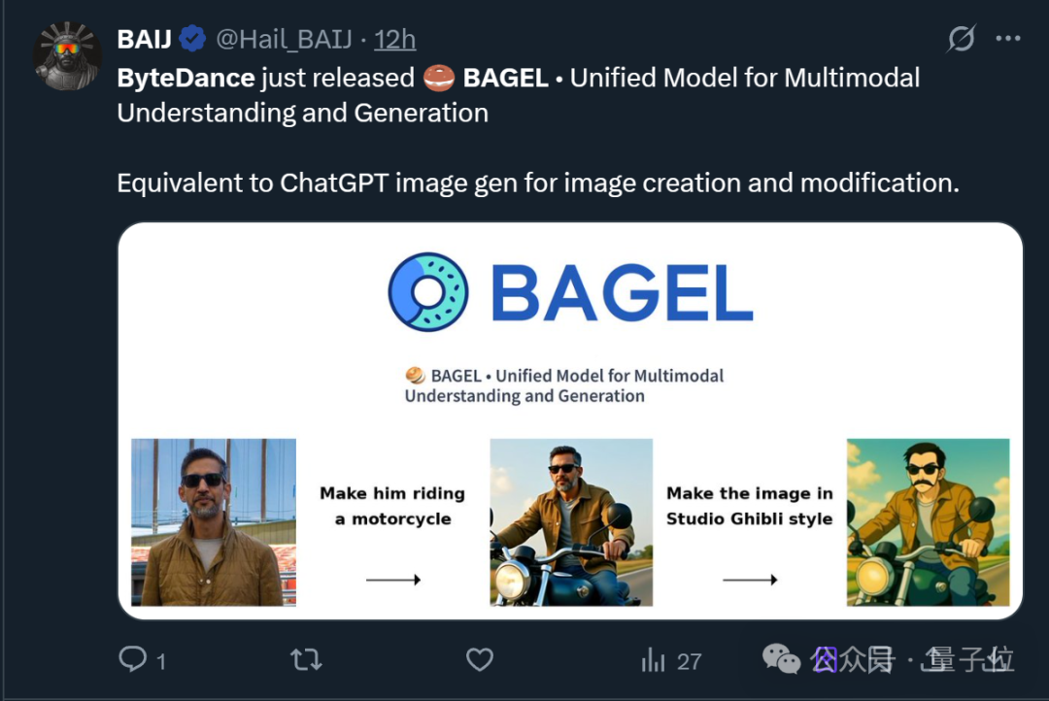Image resolution: width=1049 pixels, height=701 pixels.
Task: Open the Studio Ghibli style image
Action: [928, 521]
